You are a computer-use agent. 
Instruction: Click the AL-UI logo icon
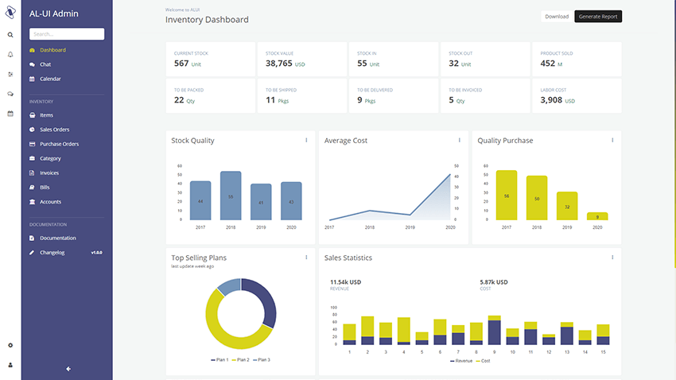pyautogui.click(x=10, y=14)
